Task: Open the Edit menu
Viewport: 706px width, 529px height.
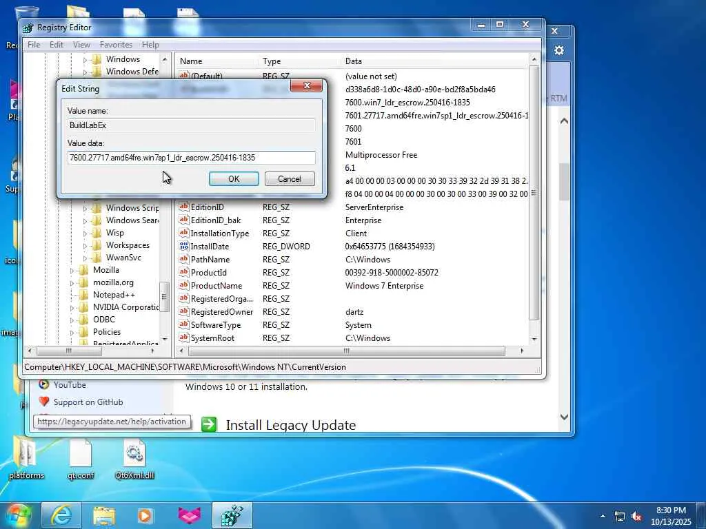Action: pyautogui.click(x=57, y=45)
